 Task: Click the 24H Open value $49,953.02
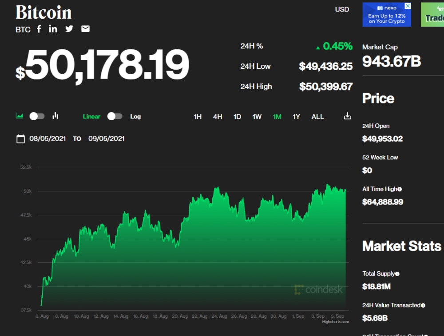pyautogui.click(x=383, y=139)
